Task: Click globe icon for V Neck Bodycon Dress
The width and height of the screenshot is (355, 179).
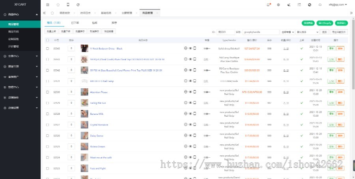Action: (x=186, y=48)
